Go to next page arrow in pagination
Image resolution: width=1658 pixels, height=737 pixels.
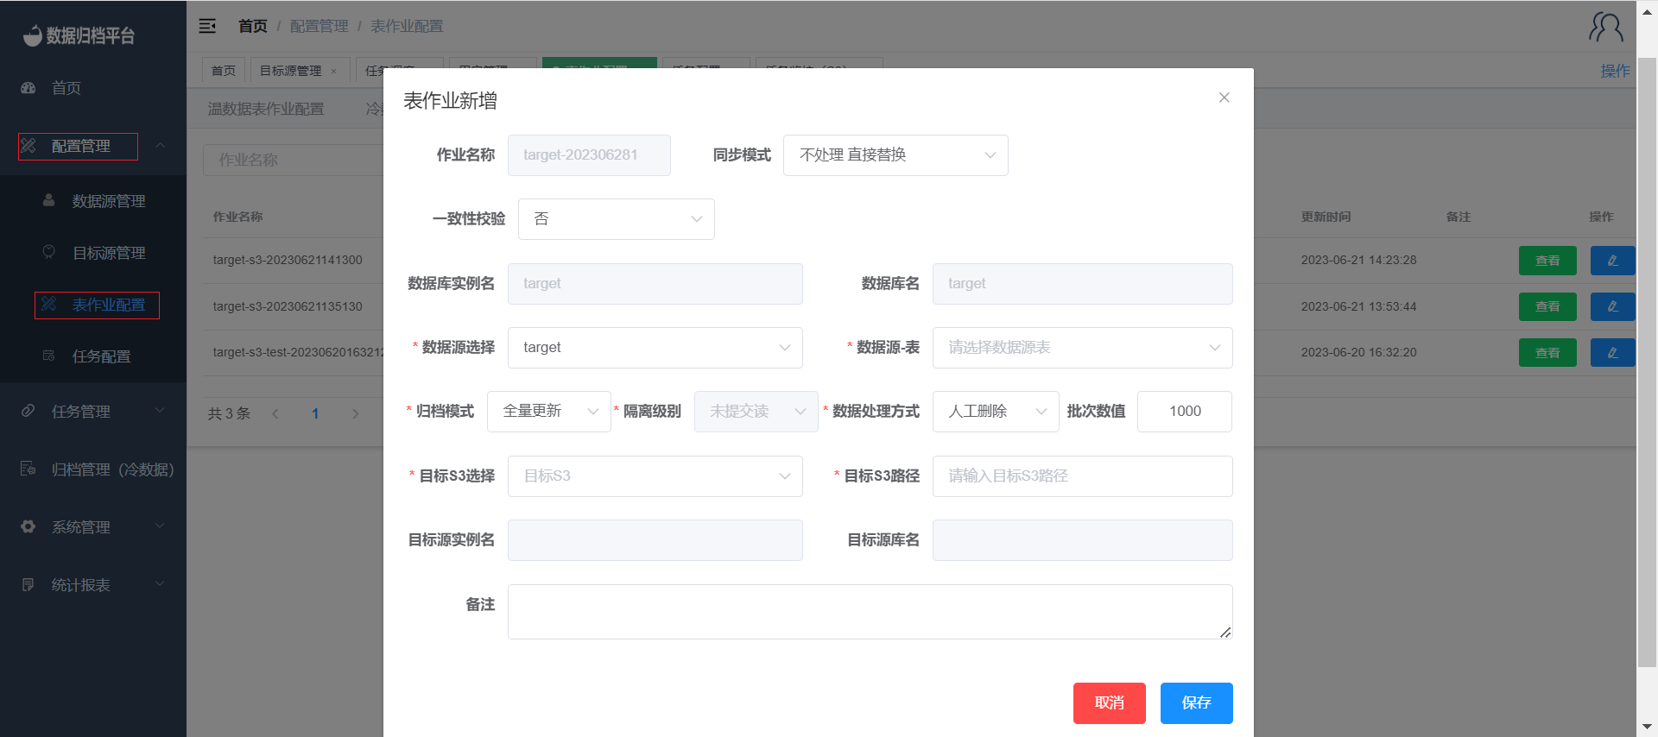[x=355, y=413]
